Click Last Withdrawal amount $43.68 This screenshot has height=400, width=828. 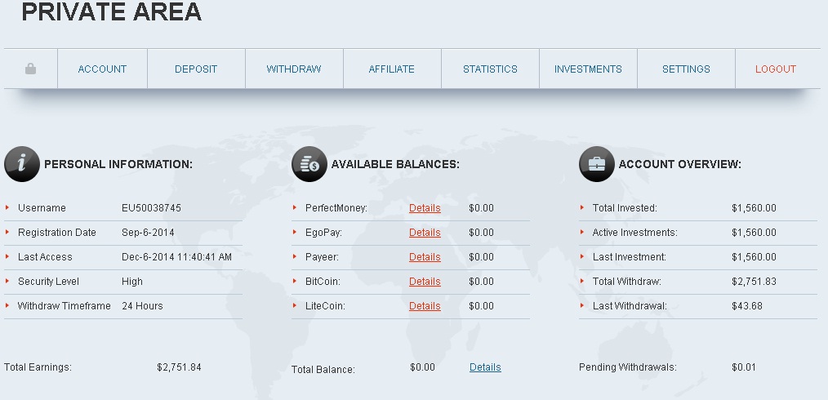click(x=746, y=305)
